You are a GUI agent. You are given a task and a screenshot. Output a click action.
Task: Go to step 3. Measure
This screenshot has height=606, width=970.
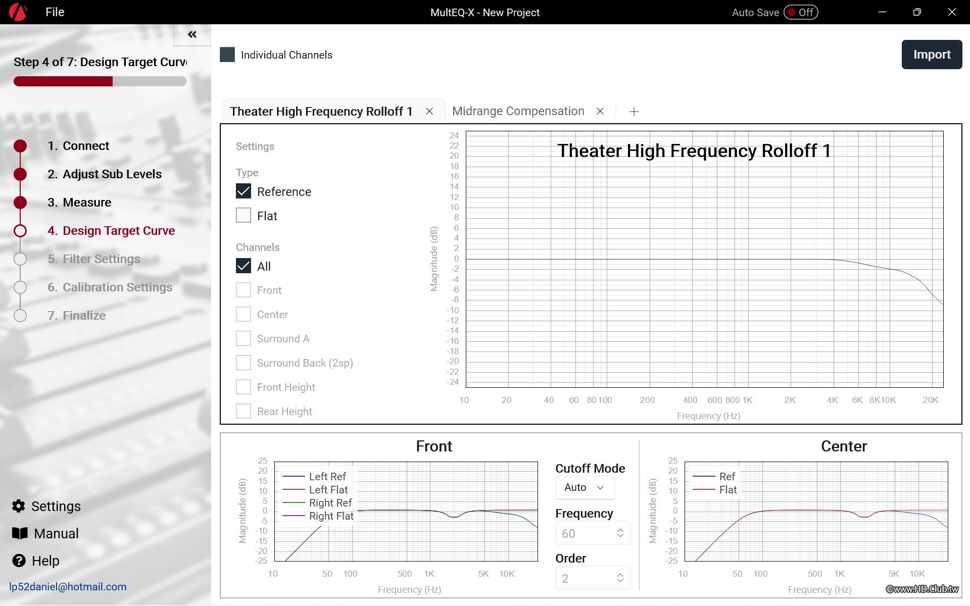point(86,203)
